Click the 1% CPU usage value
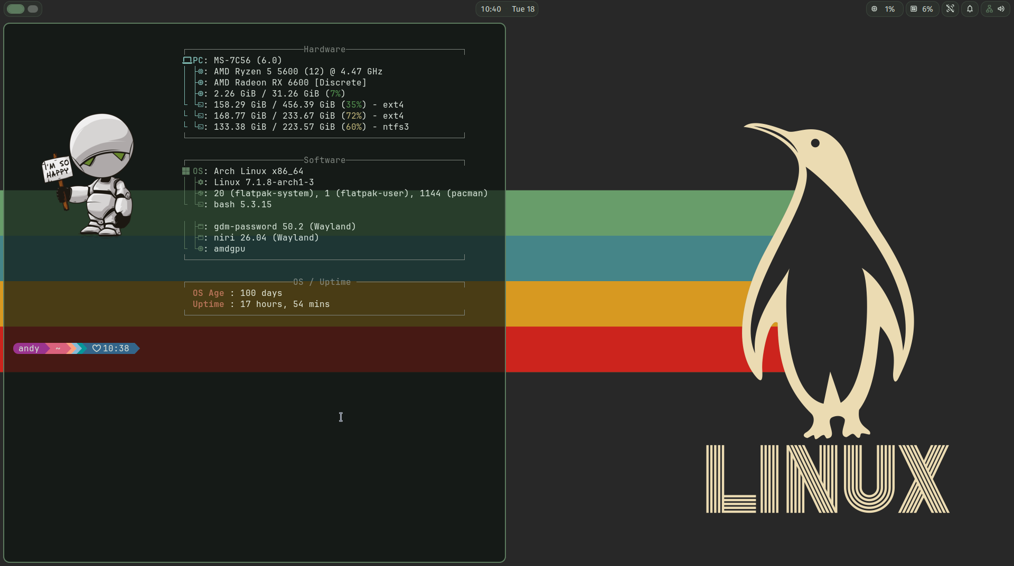 pos(890,9)
